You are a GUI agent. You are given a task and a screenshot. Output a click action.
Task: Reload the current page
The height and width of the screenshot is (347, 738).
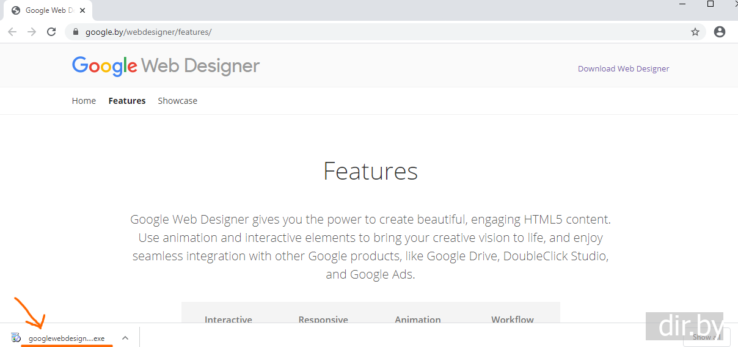pyautogui.click(x=51, y=32)
